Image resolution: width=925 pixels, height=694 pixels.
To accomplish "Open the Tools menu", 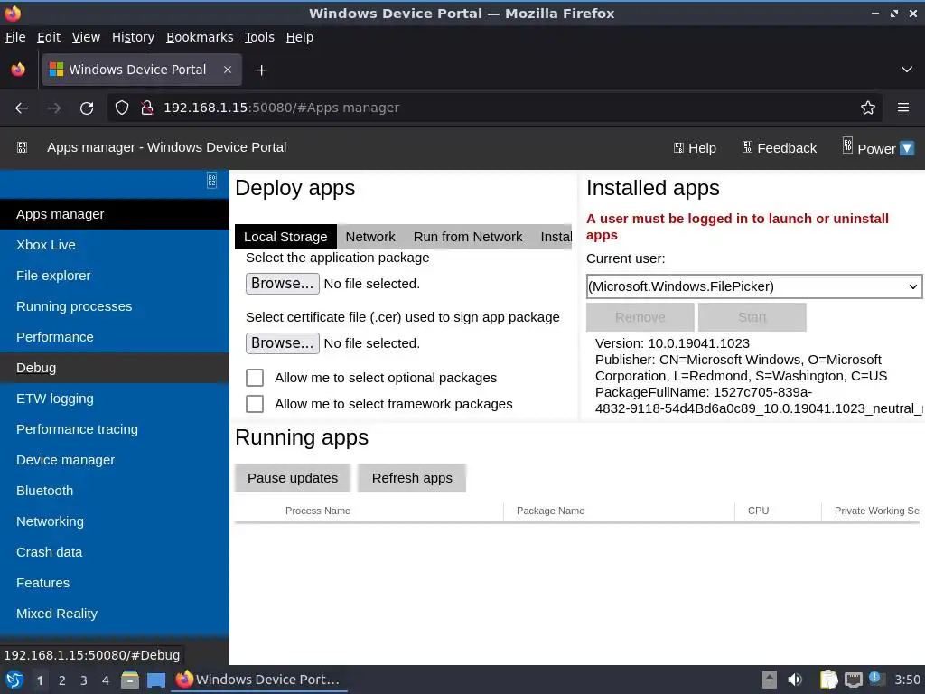I will (259, 37).
